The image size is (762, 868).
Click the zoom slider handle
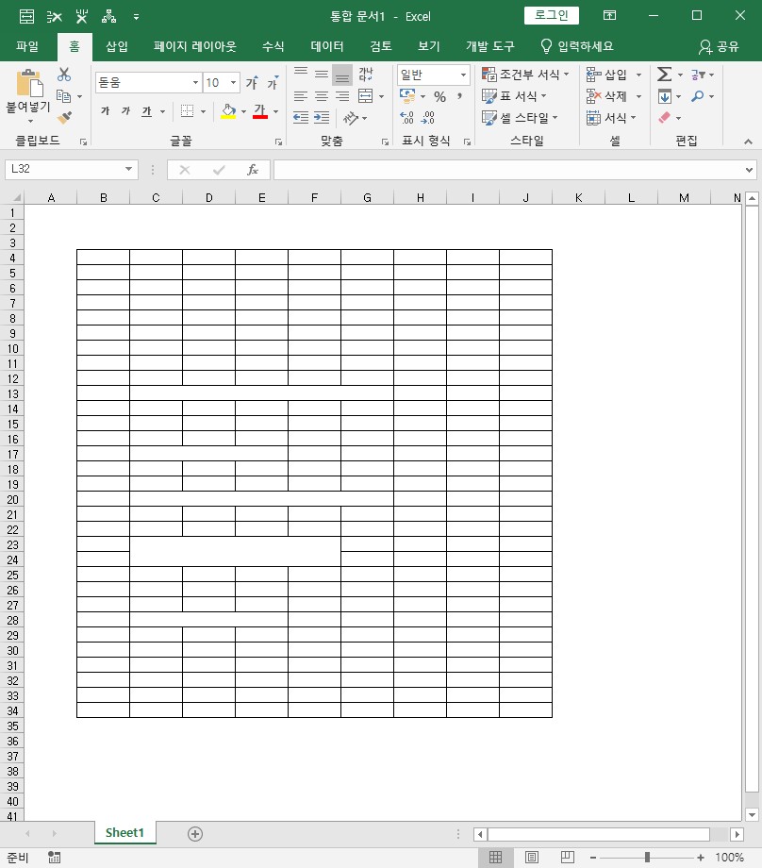click(x=647, y=858)
